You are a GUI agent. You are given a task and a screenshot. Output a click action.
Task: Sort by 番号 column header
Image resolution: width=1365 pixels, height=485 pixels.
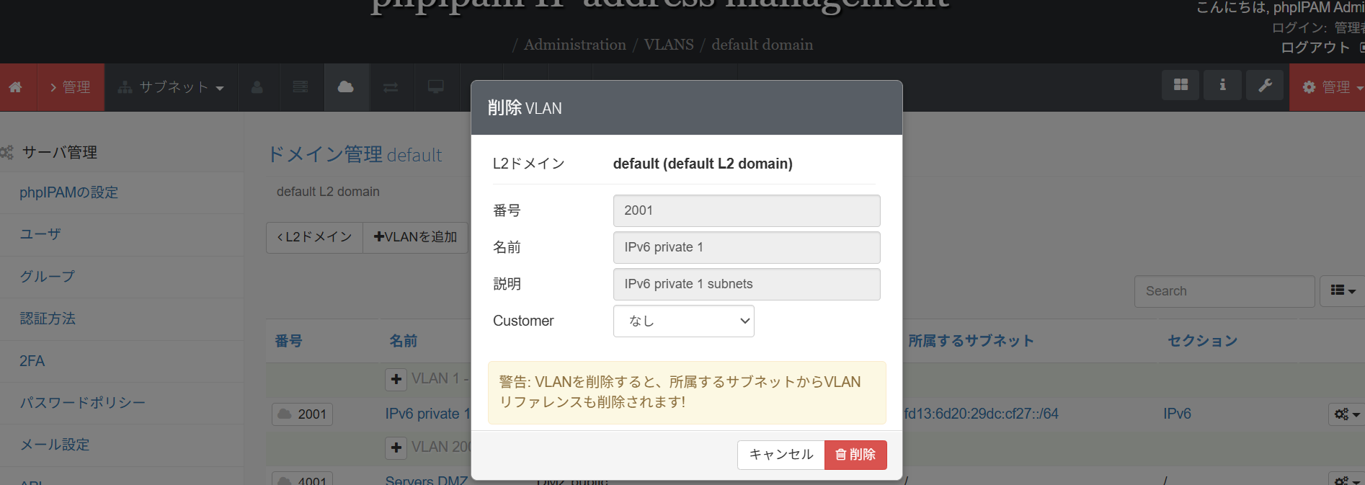(x=289, y=341)
